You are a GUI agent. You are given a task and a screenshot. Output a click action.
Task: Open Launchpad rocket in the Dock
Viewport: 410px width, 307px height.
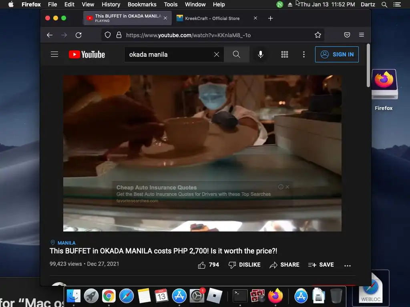[91, 296]
